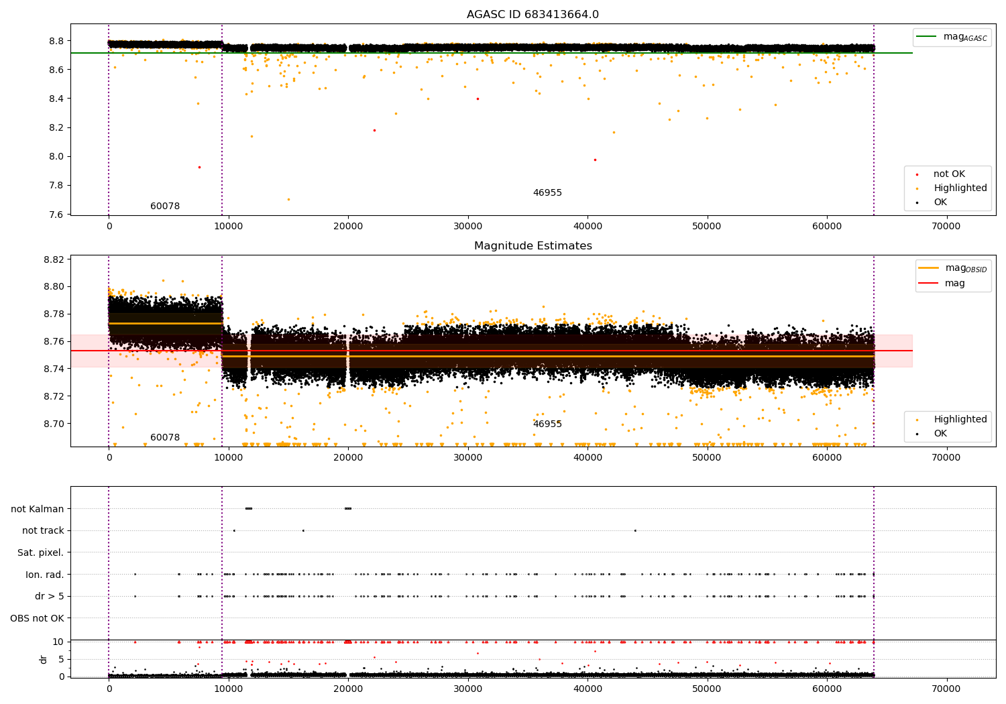Click 'Highlighted' in the top plot legend
The width and height of the screenshot is (1006, 704).
tap(960, 188)
